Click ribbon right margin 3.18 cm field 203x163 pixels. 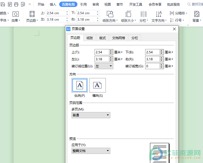[86, 20]
